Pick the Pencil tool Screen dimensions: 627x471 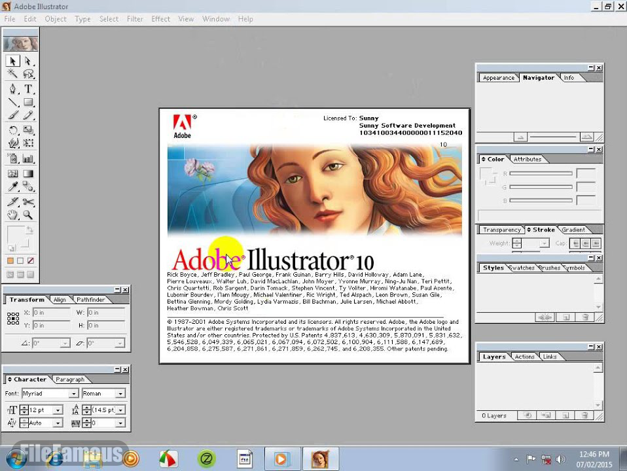coord(28,116)
